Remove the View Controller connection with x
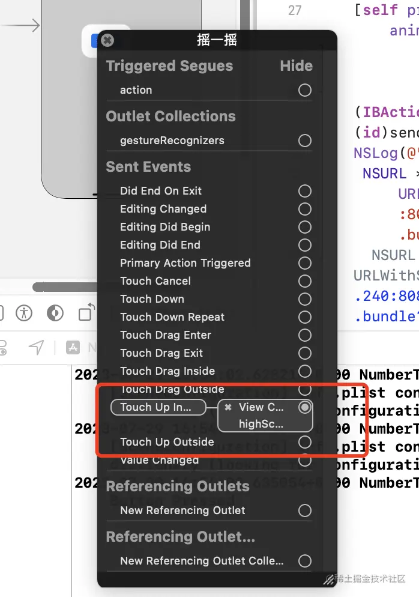Viewport: 419px width, 597px height. [228, 407]
